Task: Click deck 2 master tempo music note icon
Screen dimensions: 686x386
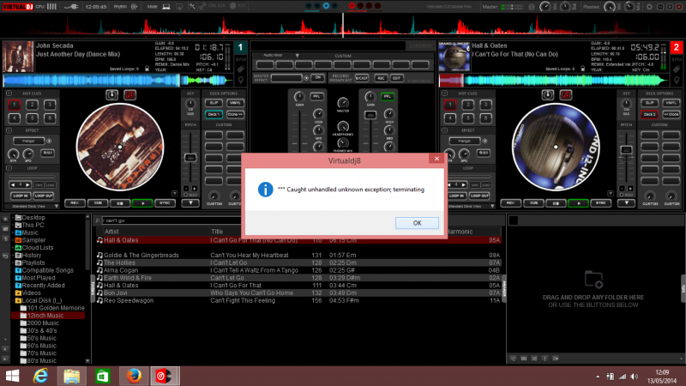Action: pos(566,94)
